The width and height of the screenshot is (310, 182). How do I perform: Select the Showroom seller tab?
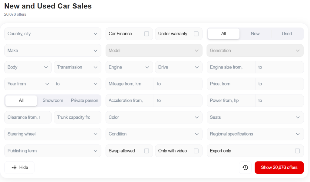(53, 101)
